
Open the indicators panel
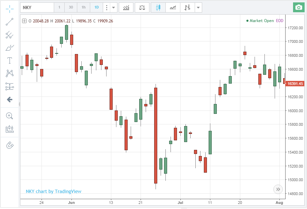coord(126,7)
